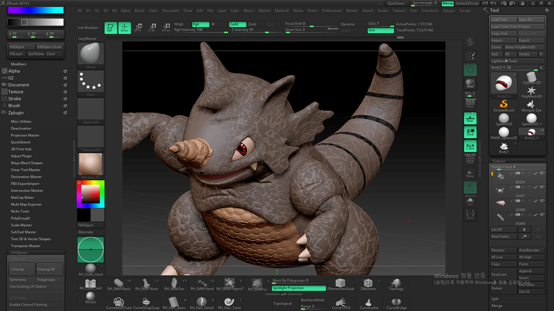Image resolution: width=554 pixels, height=311 pixels.
Task: Toggle Solo mode
Action: [470, 201]
